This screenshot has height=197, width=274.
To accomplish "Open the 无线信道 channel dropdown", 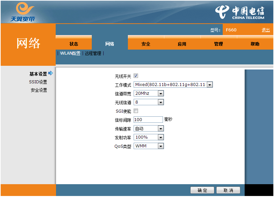I will [149, 102].
